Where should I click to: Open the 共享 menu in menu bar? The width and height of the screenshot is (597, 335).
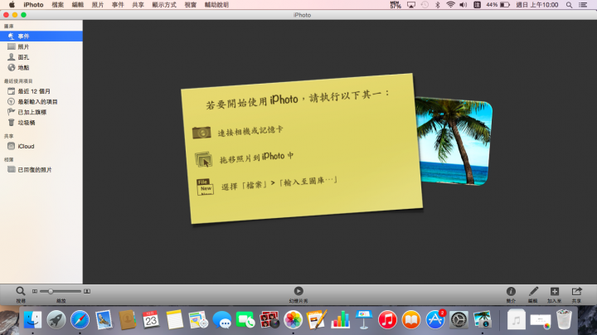click(138, 5)
